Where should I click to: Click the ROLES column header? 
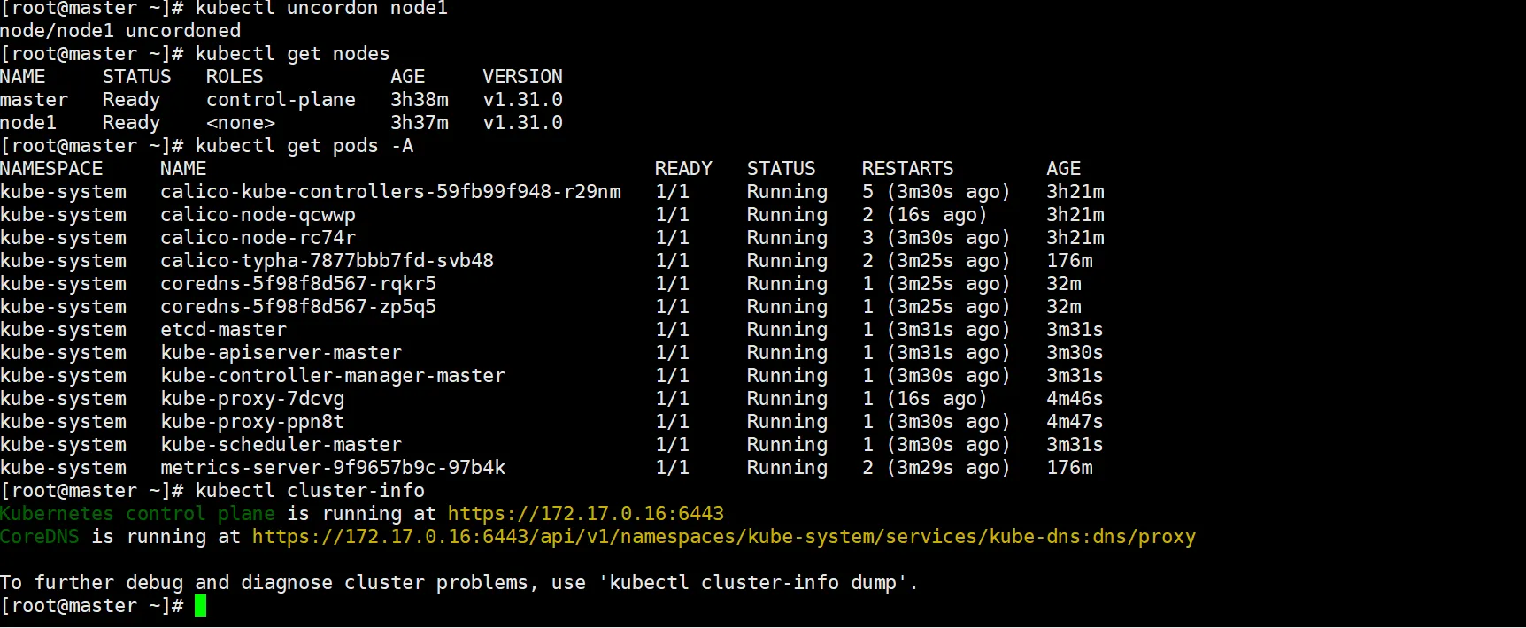point(235,77)
